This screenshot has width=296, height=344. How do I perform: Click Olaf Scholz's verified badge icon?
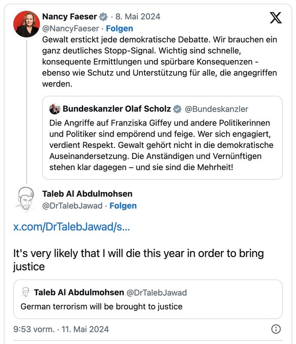[177, 109]
